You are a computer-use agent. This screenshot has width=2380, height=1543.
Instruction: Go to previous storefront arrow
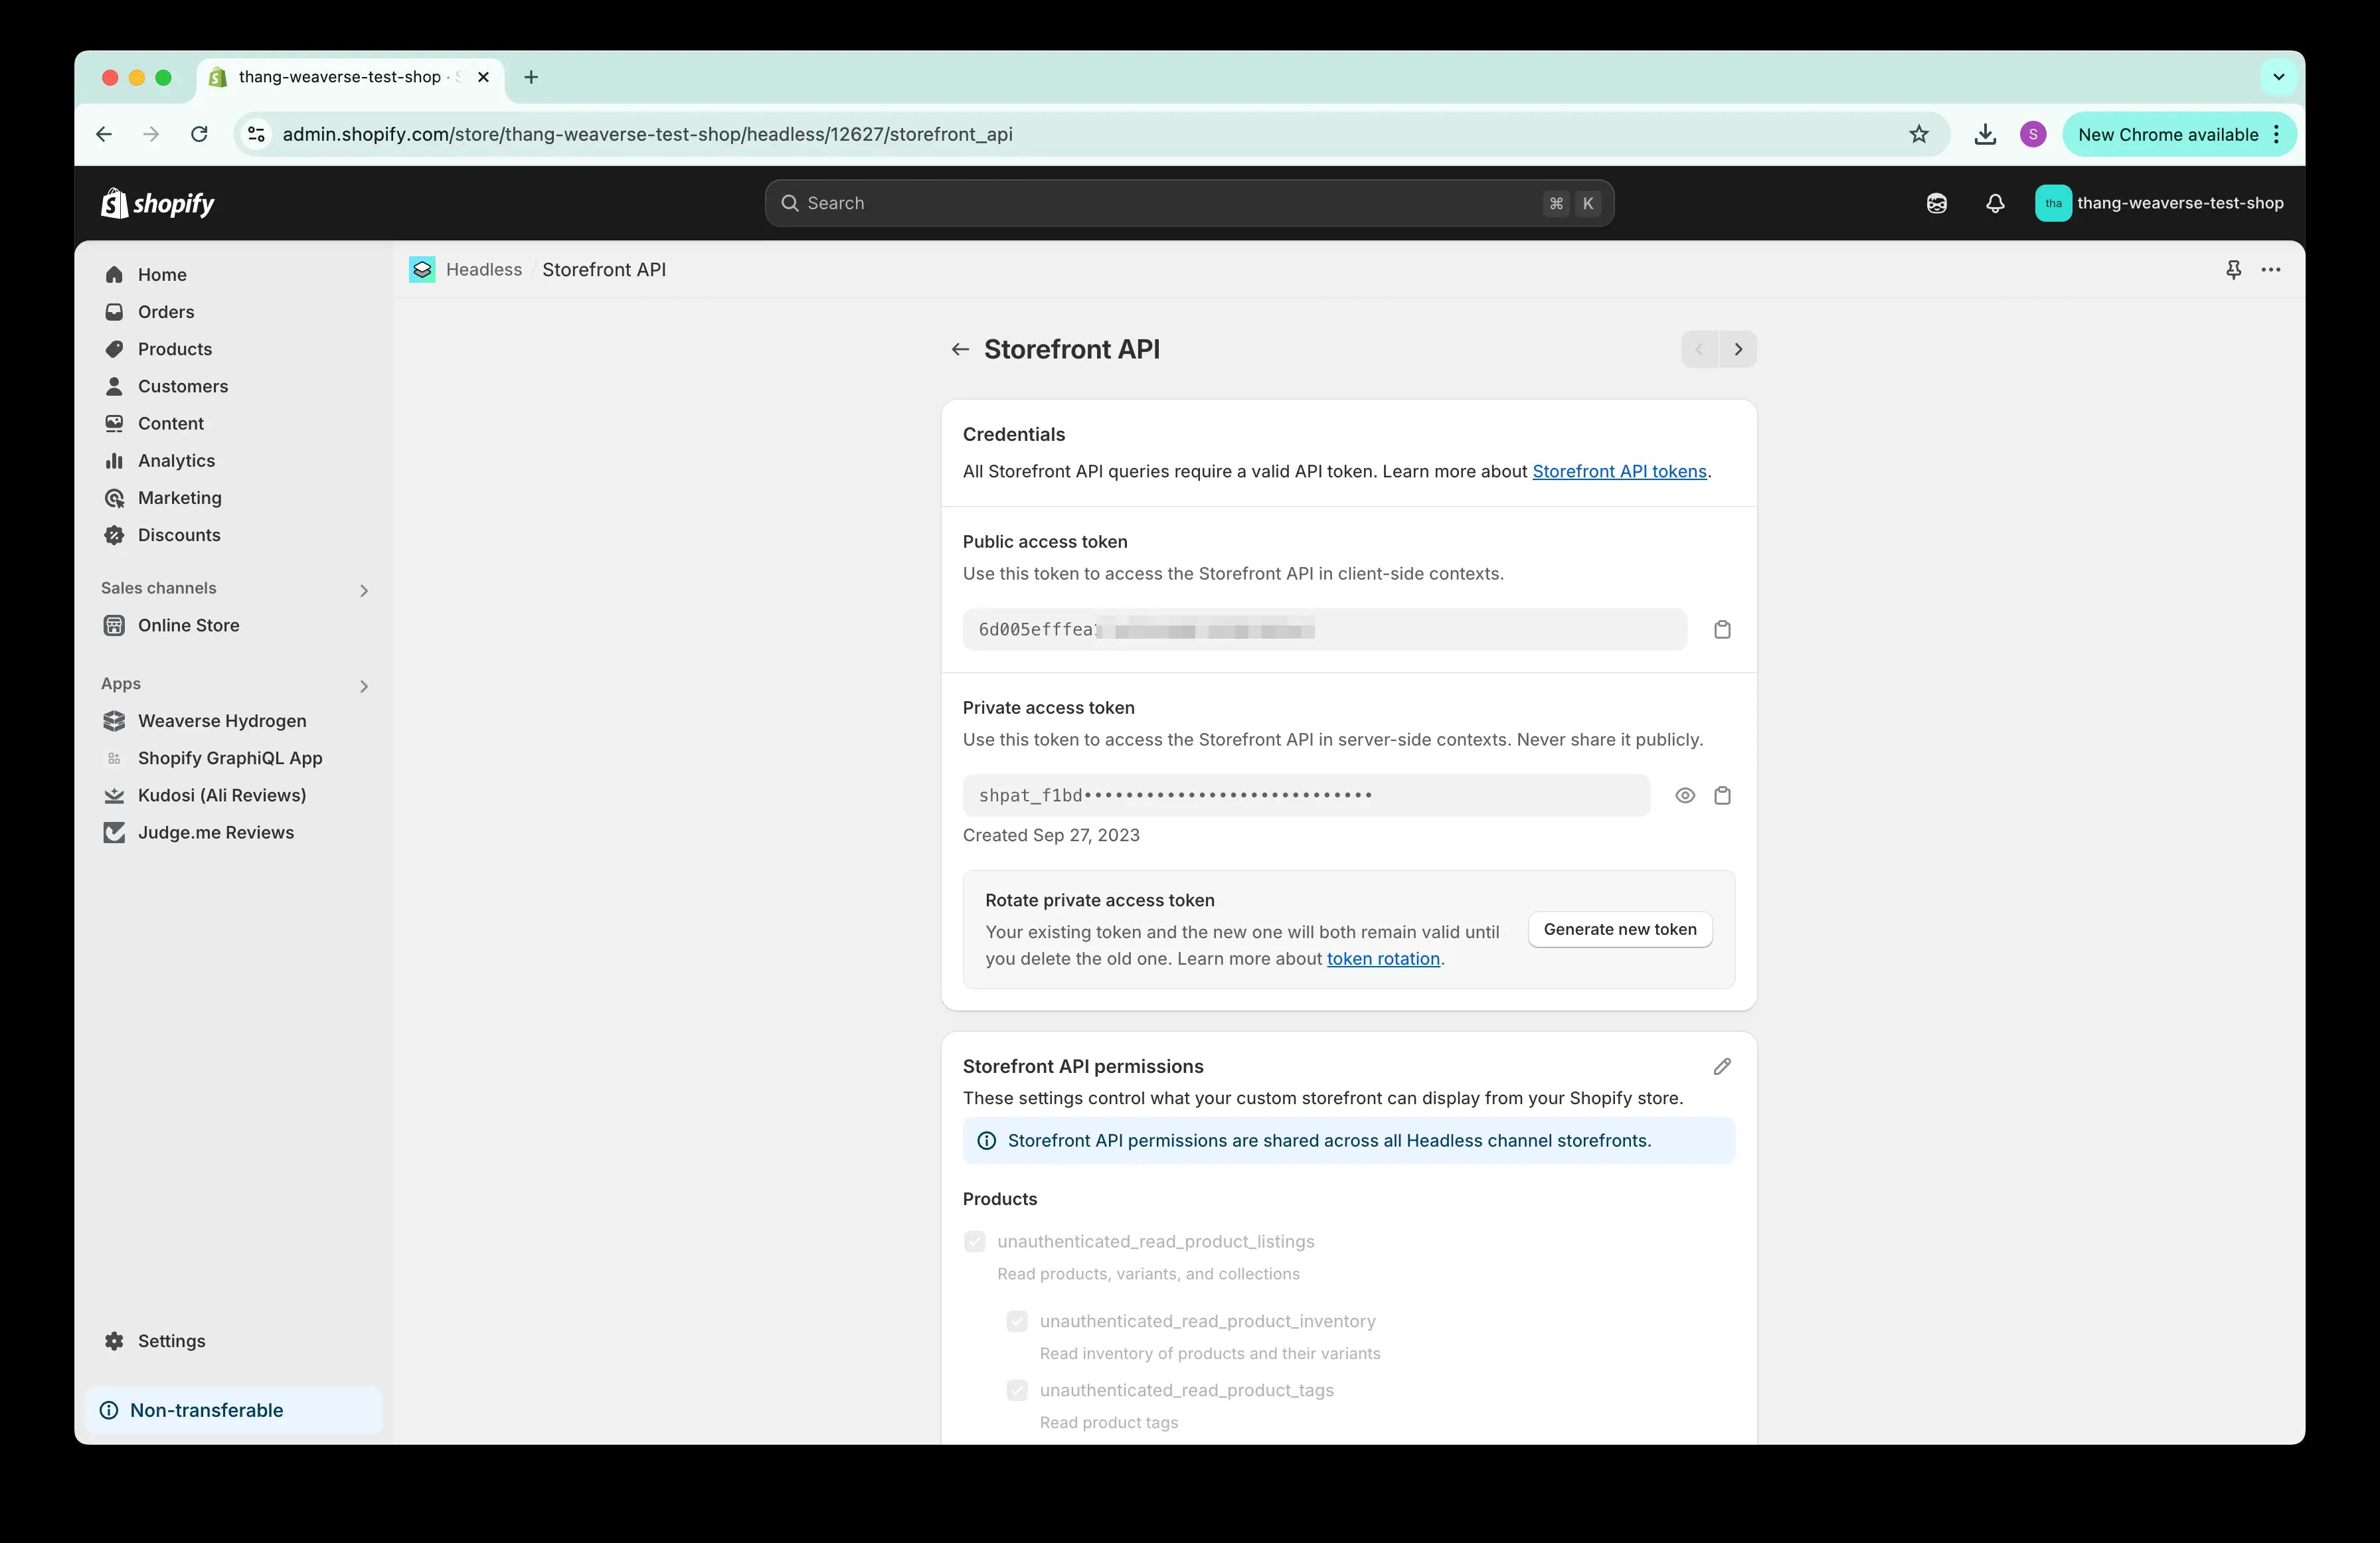(x=1700, y=349)
